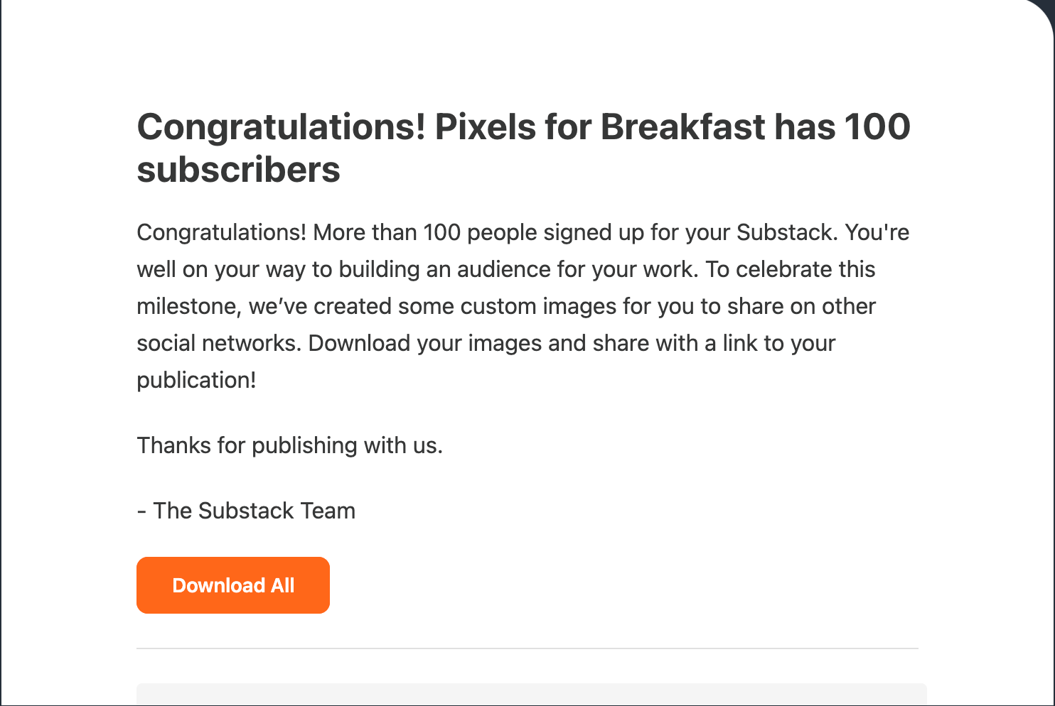Click the gray image card below divider

click(x=532, y=695)
